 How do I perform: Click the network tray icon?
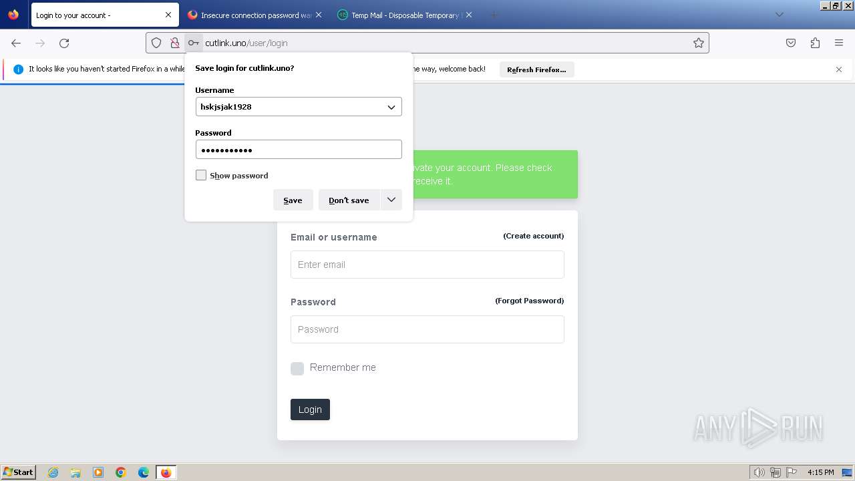(x=776, y=472)
